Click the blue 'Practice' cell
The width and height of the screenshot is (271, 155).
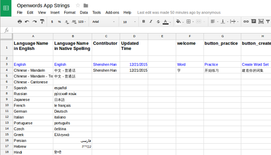point(222,65)
